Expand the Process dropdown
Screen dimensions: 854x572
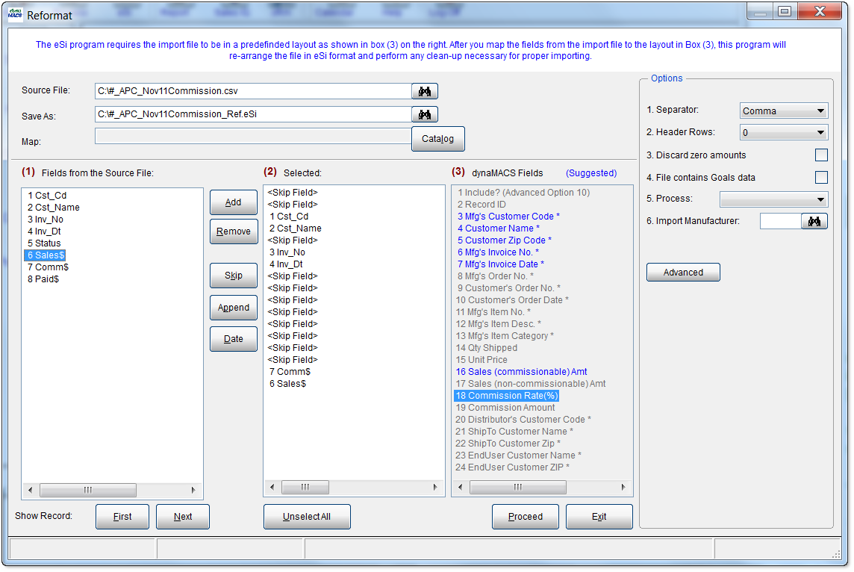[x=774, y=199]
